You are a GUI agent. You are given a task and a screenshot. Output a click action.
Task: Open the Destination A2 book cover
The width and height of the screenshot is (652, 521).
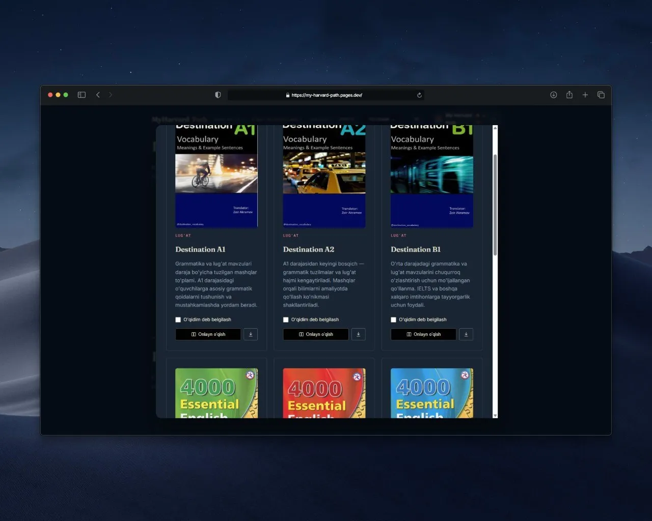click(324, 176)
